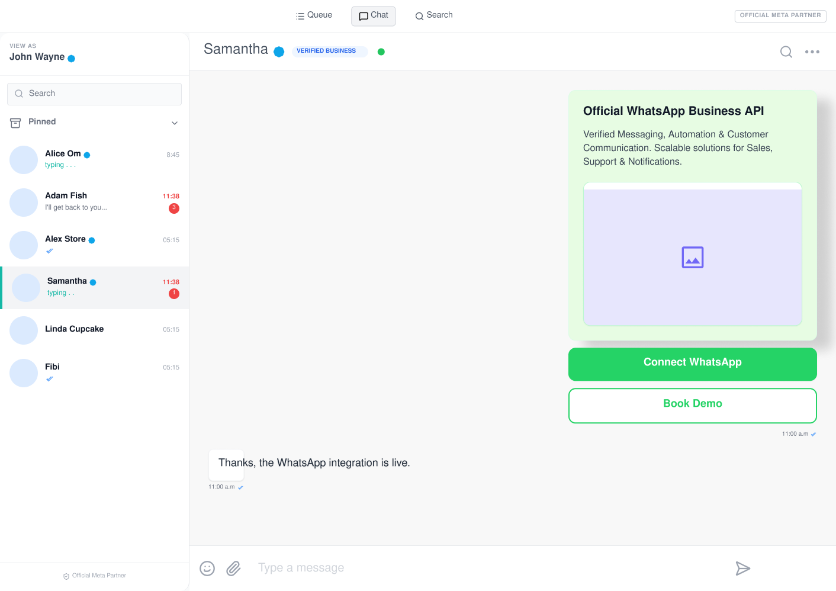Attach a file with the paperclip icon

233,568
